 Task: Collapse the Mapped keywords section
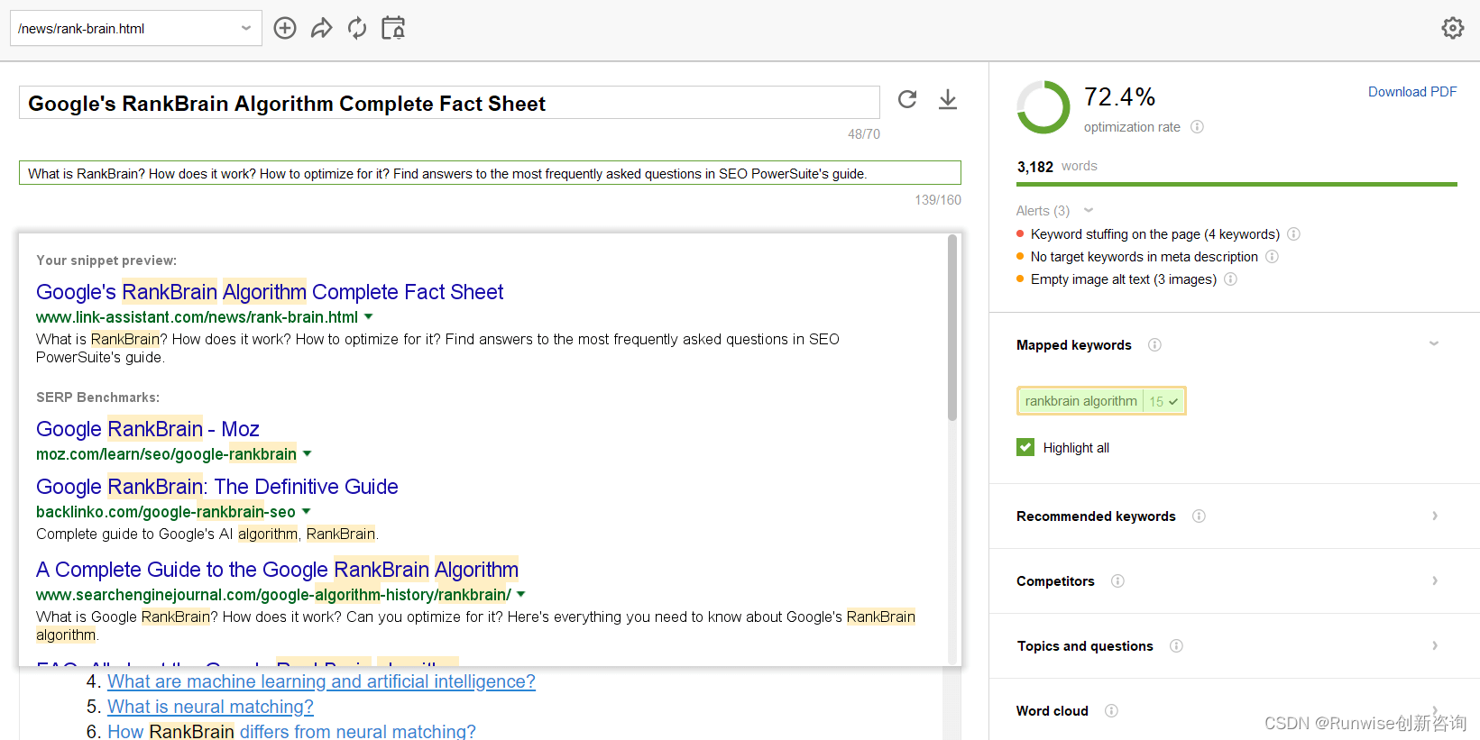[x=1434, y=344]
